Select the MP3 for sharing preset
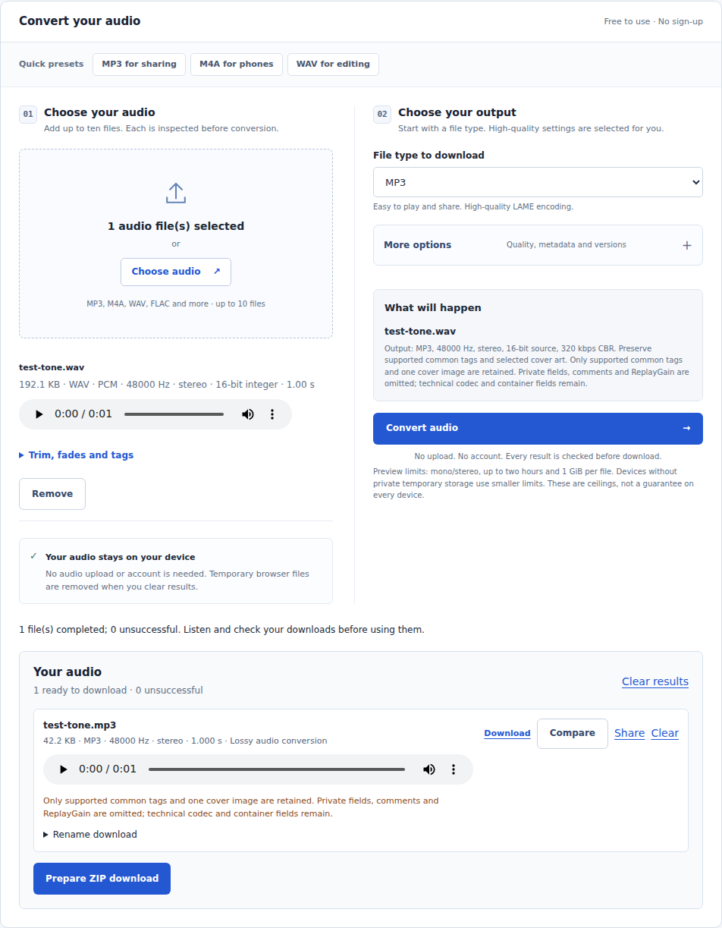The image size is (722, 928). (139, 64)
